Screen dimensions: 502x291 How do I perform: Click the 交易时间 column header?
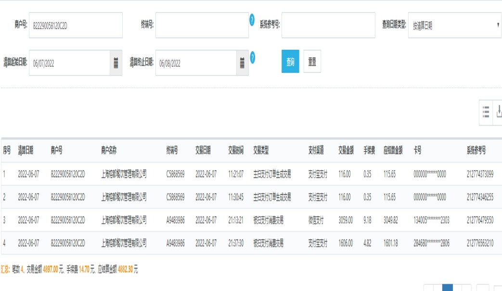[x=236, y=151]
